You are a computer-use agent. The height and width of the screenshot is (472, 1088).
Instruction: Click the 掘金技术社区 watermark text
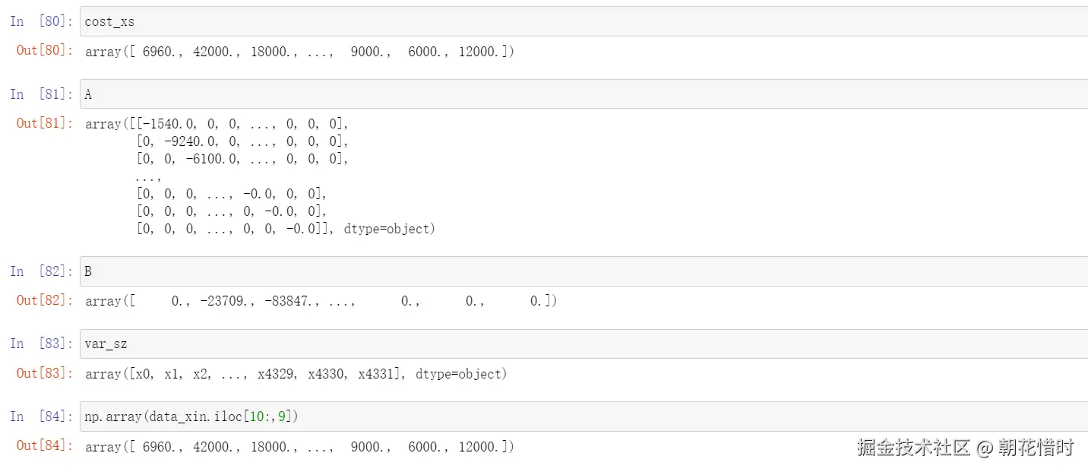pyautogui.click(x=913, y=448)
